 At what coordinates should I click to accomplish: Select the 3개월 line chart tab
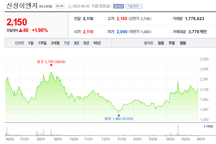[x=55, y=43]
